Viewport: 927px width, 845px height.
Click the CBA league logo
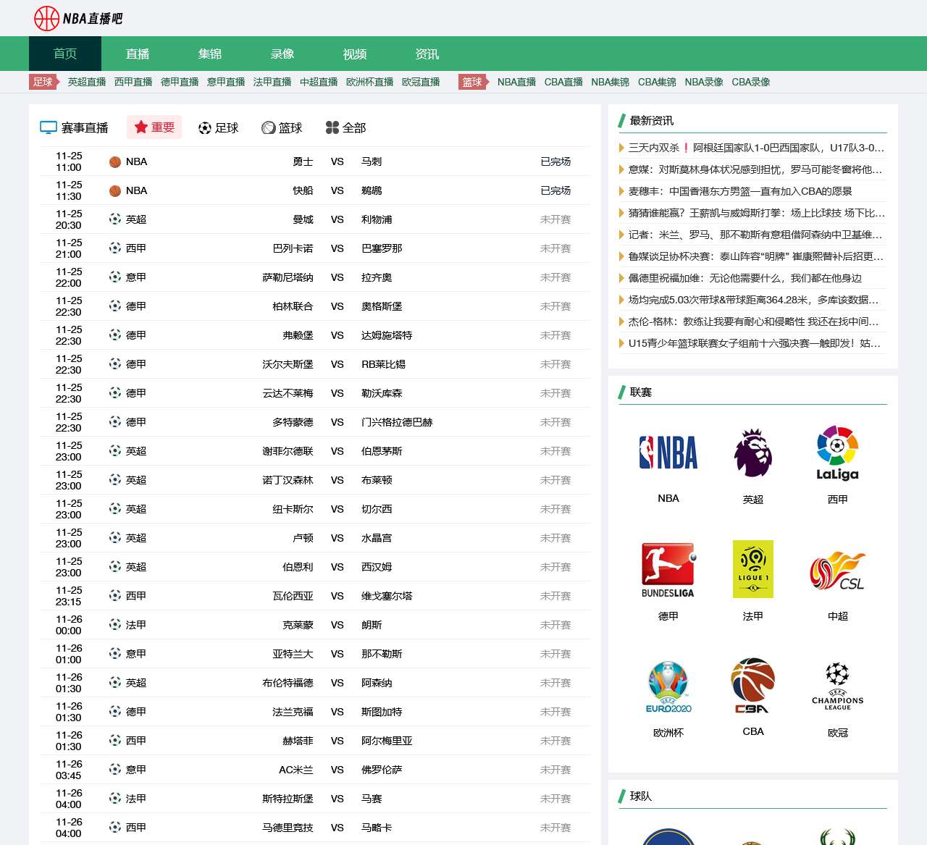click(752, 686)
